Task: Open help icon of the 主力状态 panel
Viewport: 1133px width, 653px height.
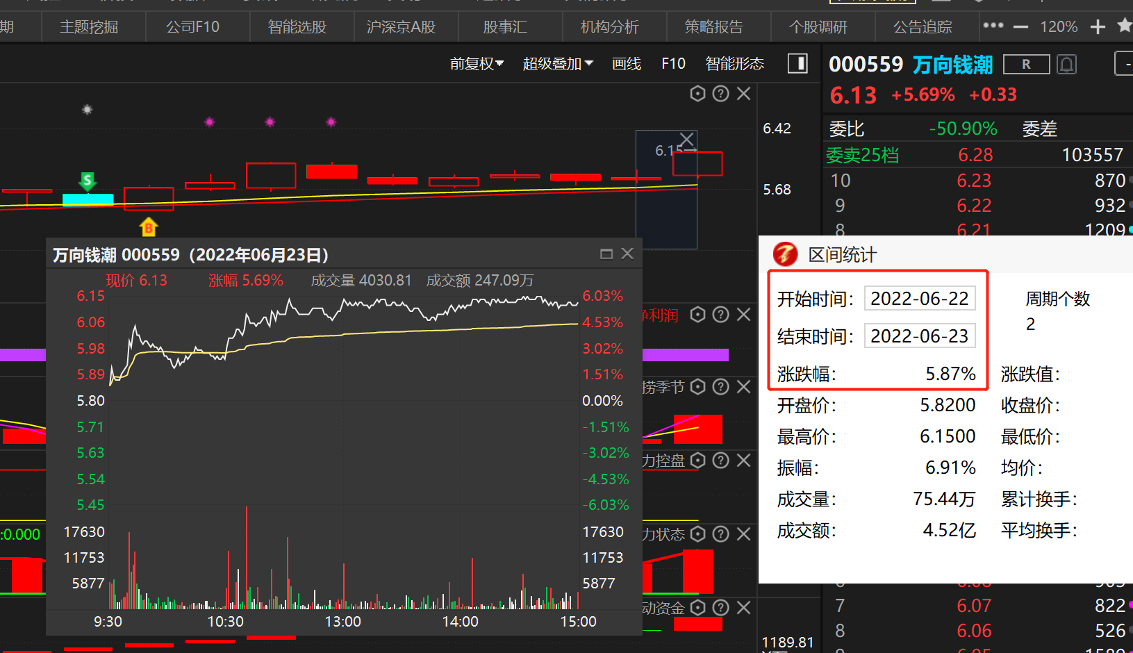Action: (x=721, y=534)
